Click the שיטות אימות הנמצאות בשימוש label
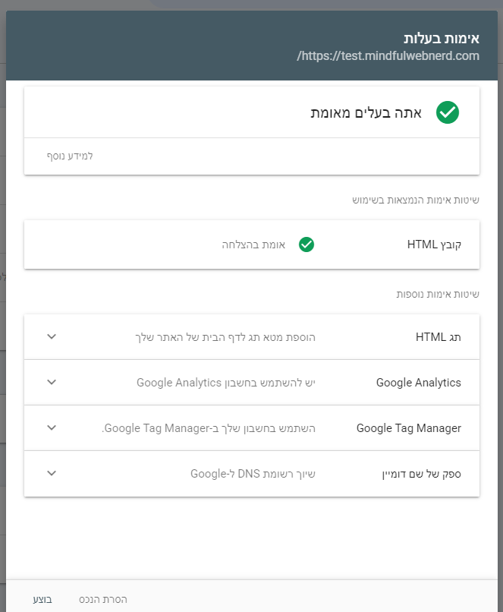 [416, 200]
